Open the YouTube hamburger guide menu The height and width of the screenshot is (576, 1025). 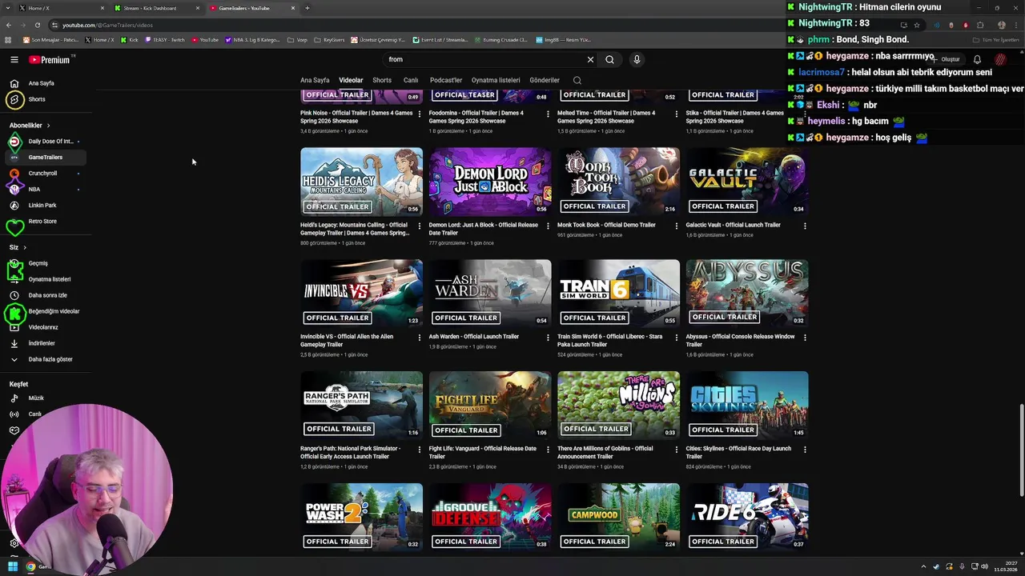[x=14, y=59]
